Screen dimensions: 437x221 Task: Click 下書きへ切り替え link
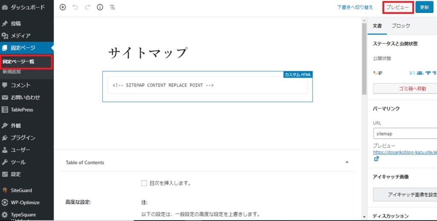pos(355,8)
